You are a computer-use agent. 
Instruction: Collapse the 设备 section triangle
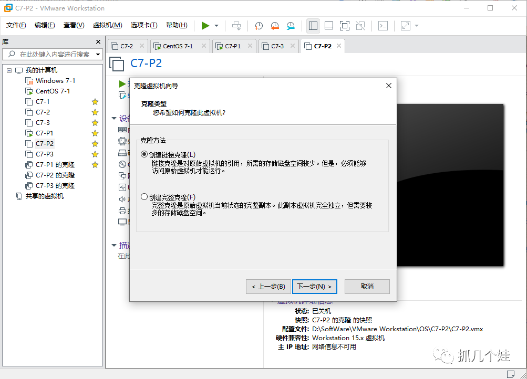pyautogui.click(x=114, y=118)
